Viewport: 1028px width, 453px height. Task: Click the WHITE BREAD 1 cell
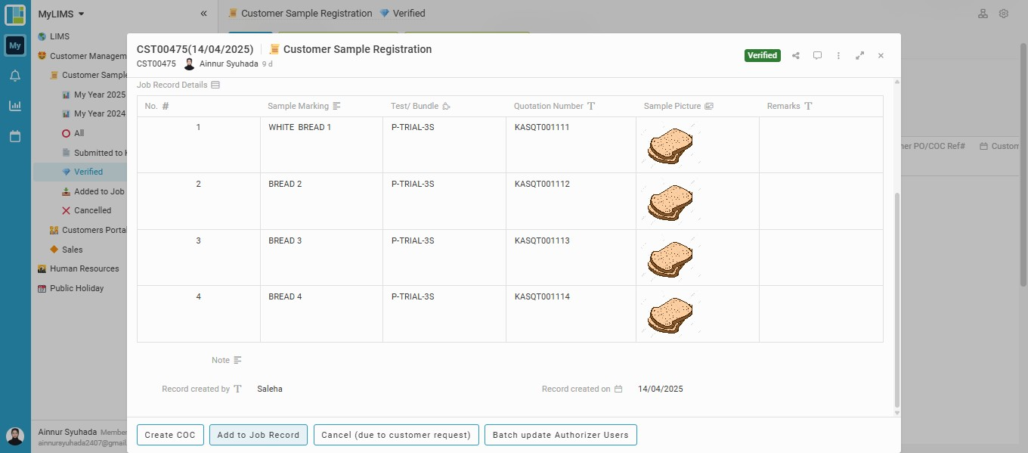click(x=321, y=144)
